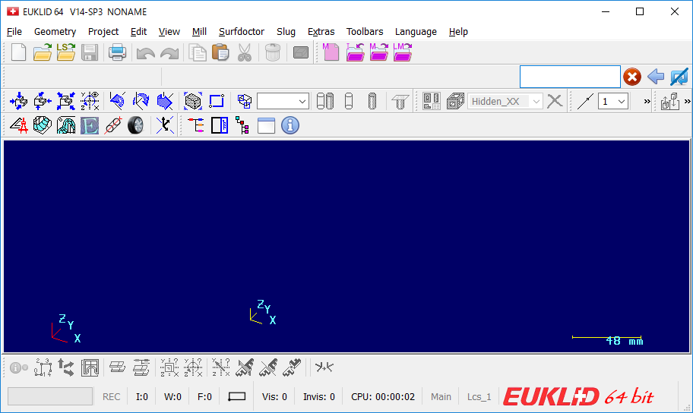Create new macro with pink M page icon

[x=331, y=52]
